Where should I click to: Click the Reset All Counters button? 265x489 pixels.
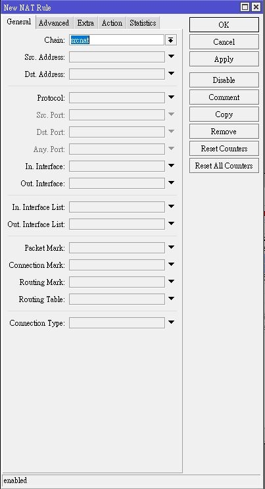224,166
